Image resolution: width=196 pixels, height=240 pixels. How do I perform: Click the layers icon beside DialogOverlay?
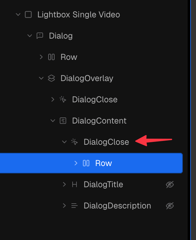tap(51, 78)
